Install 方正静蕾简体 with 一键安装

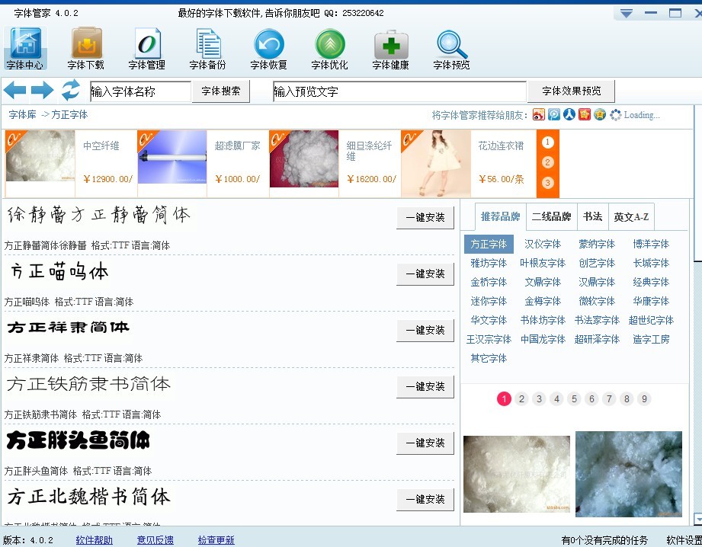[425, 218]
